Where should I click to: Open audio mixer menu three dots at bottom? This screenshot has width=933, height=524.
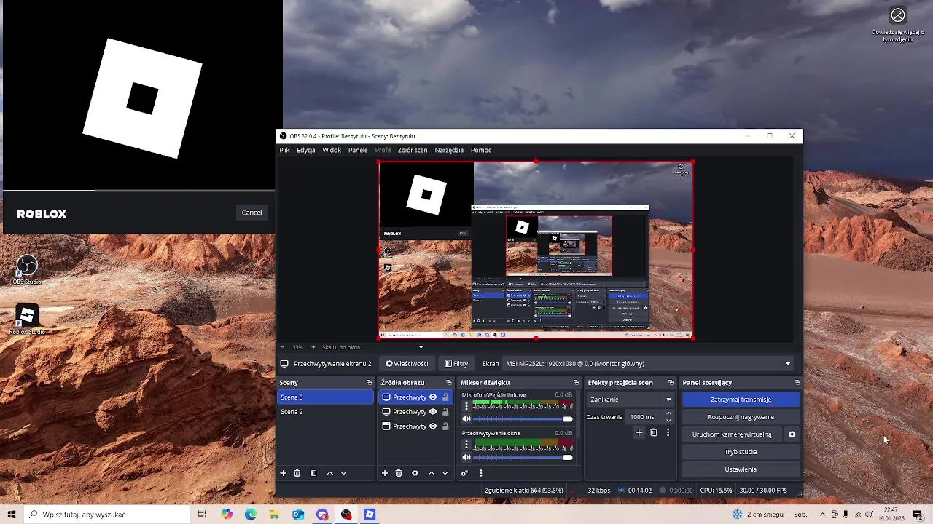coord(480,473)
